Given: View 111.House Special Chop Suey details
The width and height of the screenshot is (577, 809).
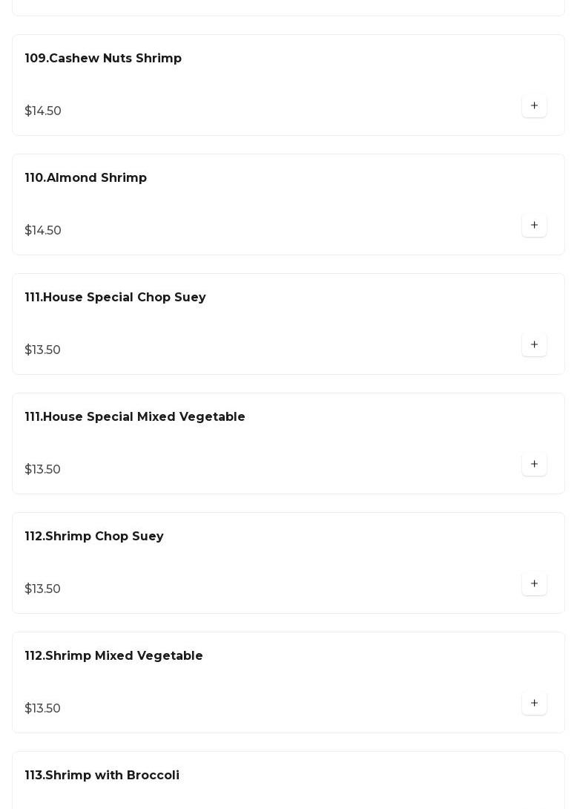Looking at the screenshot, I should point(116,298).
